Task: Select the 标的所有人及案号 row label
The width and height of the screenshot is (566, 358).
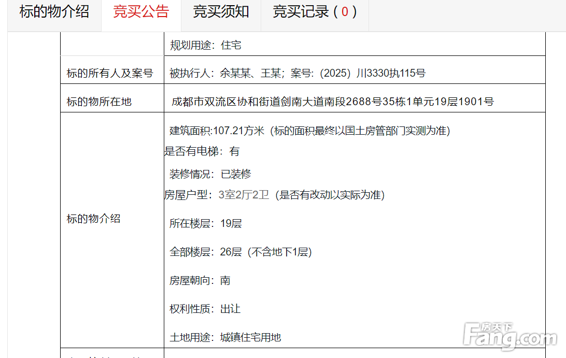Action: tap(110, 74)
